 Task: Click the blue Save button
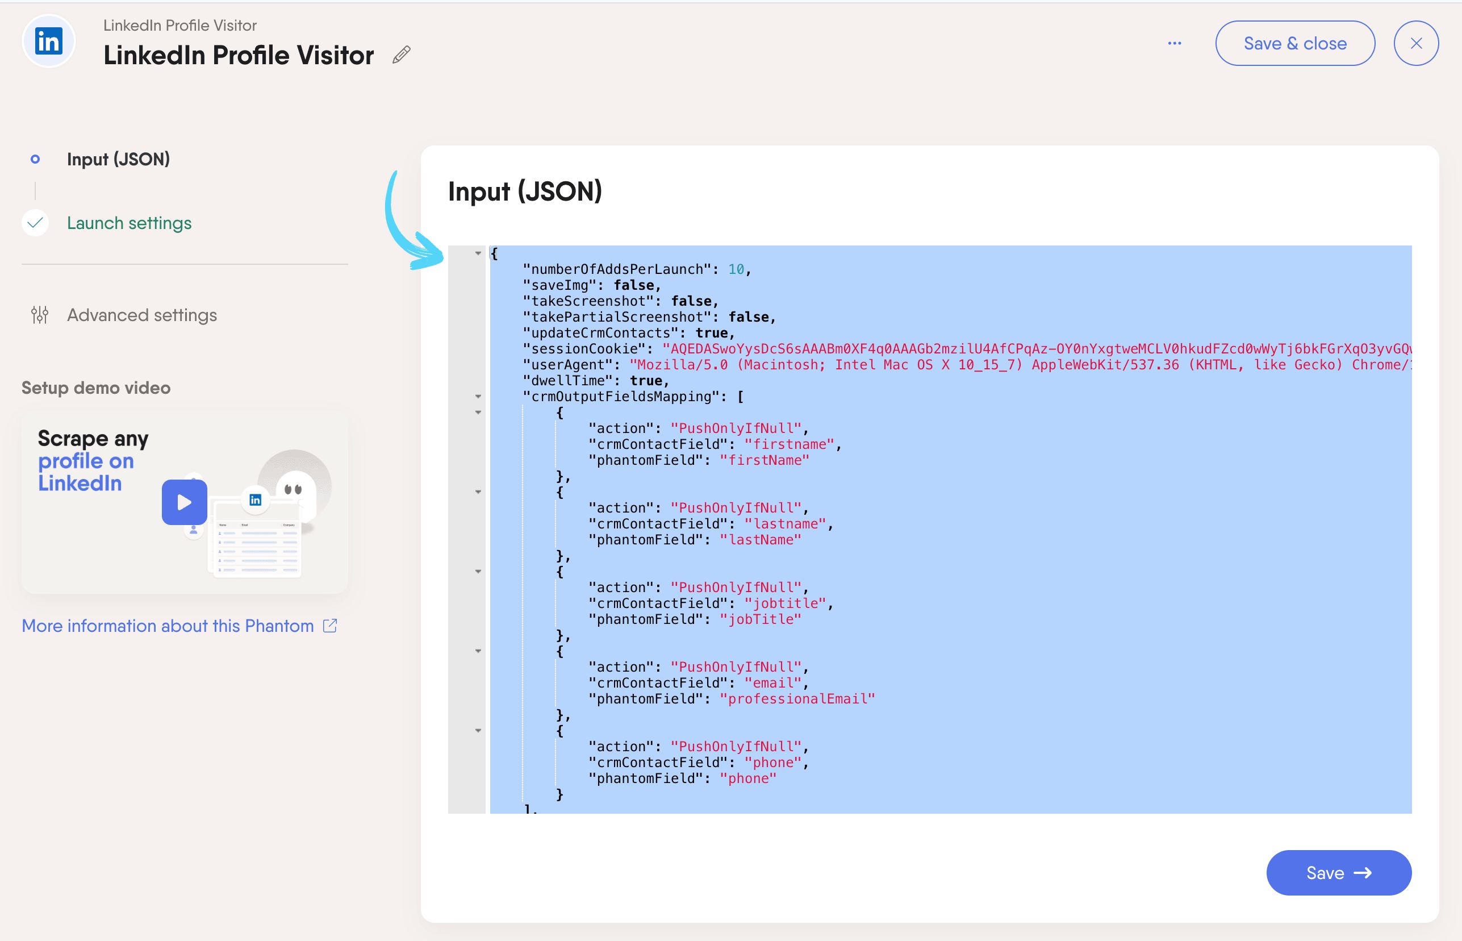pyautogui.click(x=1339, y=873)
